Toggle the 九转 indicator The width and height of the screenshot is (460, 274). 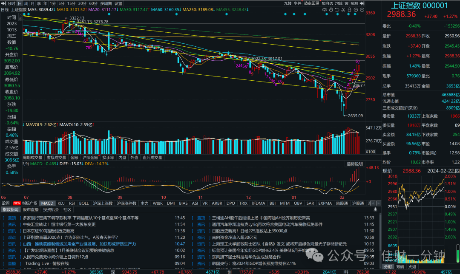287,3
